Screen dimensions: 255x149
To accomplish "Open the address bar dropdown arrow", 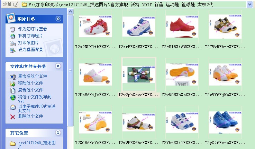I will tap(249, 4).
